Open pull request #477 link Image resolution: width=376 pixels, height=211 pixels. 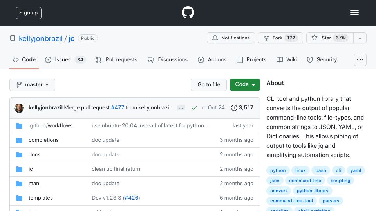(x=117, y=108)
